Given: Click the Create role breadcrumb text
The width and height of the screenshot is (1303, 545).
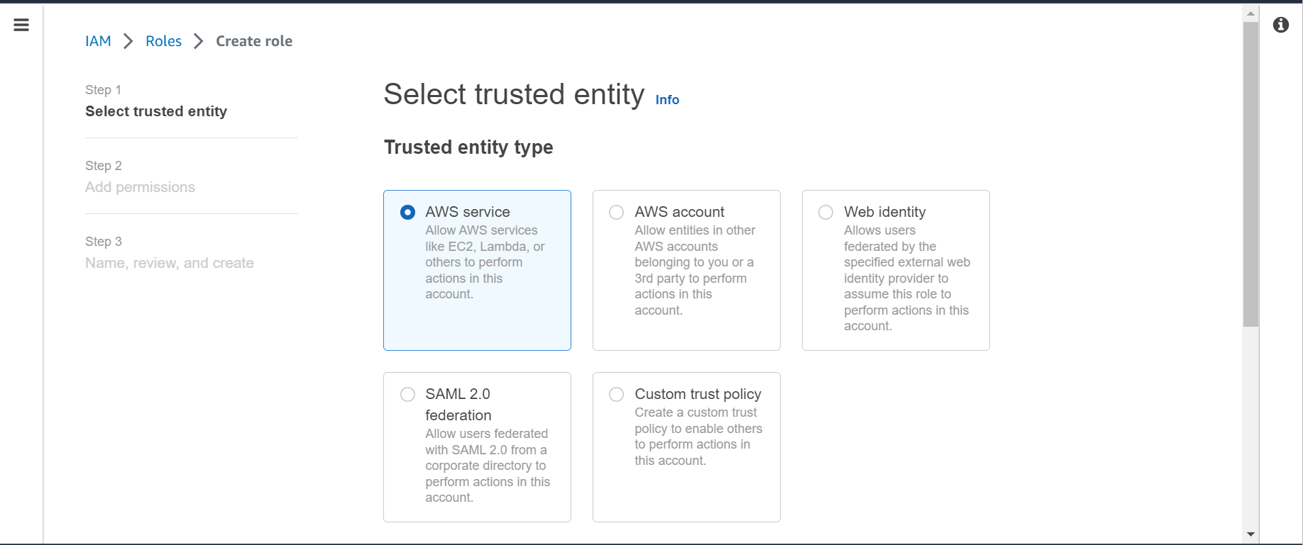Looking at the screenshot, I should [254, 41].
